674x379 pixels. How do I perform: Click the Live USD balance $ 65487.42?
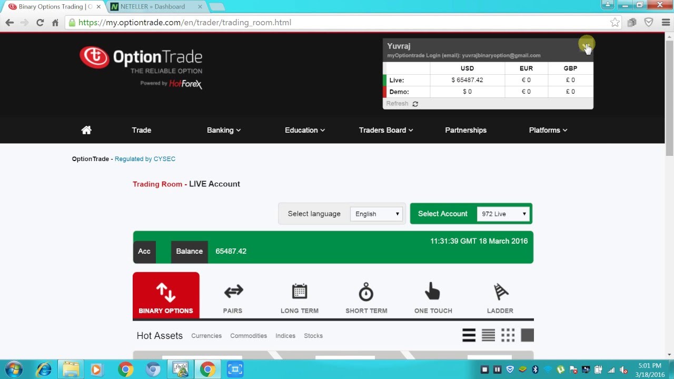pyautogui.click(x=467, y=80)
